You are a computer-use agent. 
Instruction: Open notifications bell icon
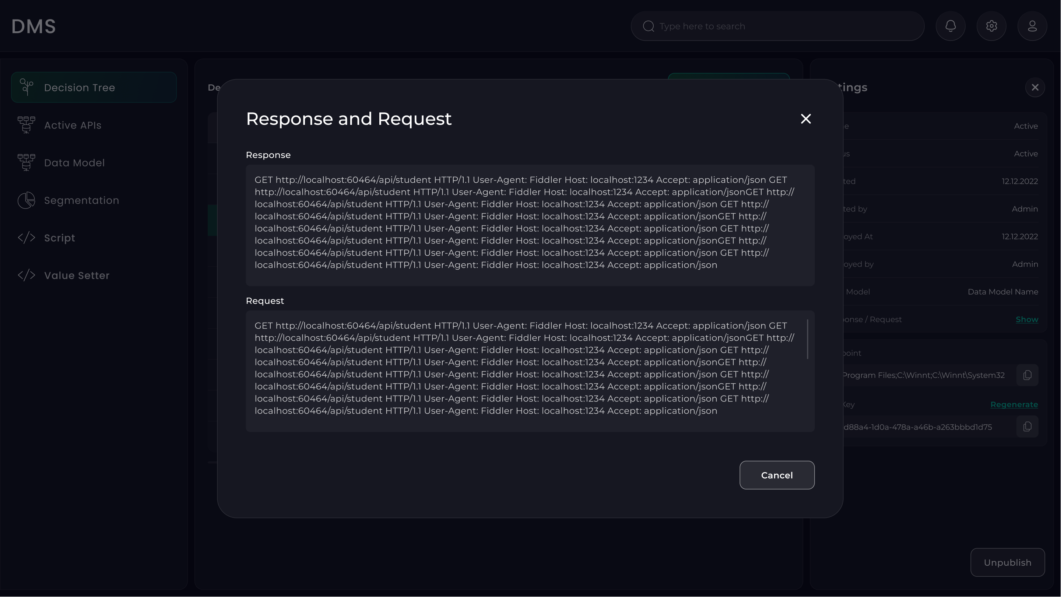pyautogui.click(x=950, y=27)
